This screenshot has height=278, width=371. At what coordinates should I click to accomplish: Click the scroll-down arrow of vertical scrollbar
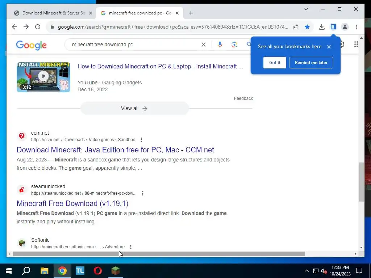(361, 248)
